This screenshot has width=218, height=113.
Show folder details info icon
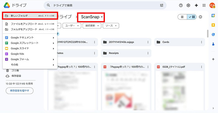click(200, 17)
